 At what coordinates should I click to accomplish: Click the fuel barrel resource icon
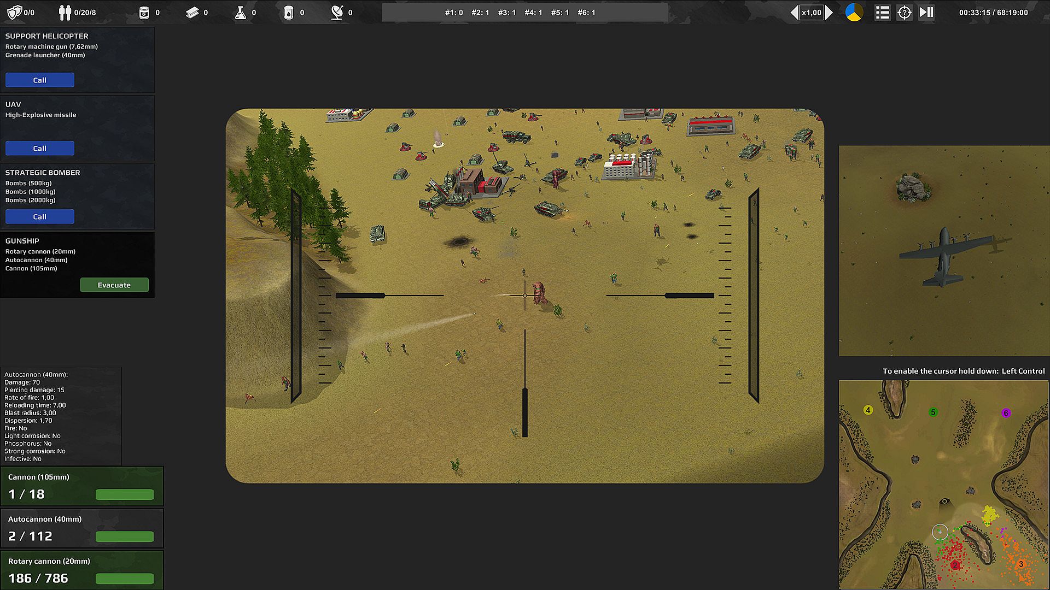tap(288, 12)
